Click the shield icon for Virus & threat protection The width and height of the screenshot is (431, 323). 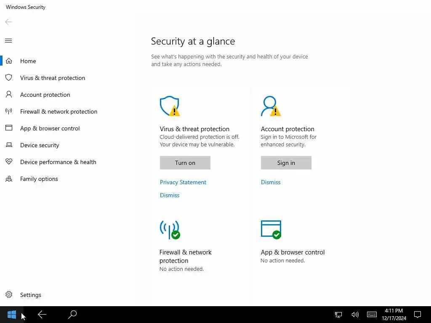pyautogui.click(x=9, y=77)
